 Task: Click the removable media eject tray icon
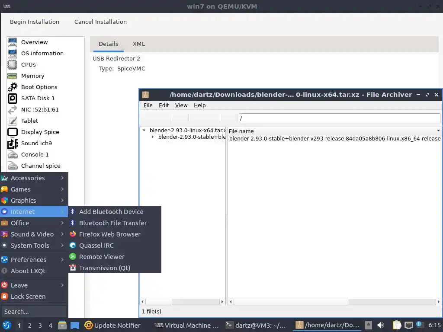(x=369, y=325)
